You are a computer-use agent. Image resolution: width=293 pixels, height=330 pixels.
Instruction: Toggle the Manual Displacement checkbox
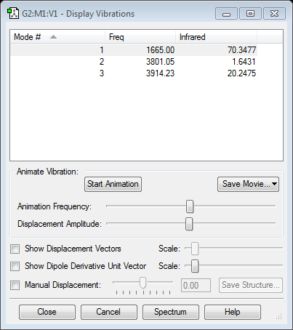(x=15, y=285)
